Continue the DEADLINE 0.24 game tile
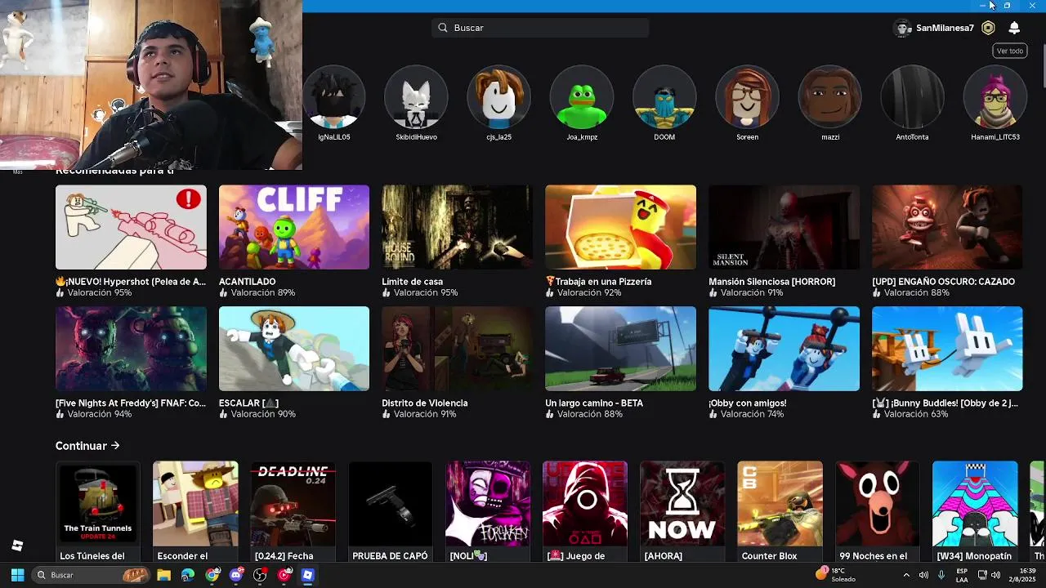Viewport: 1046px width, 588px height. (x=293, y=504)
